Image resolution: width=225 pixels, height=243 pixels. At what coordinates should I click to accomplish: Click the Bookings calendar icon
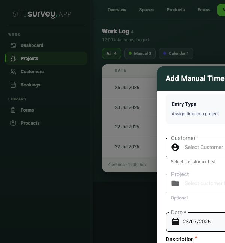[13, 85]
